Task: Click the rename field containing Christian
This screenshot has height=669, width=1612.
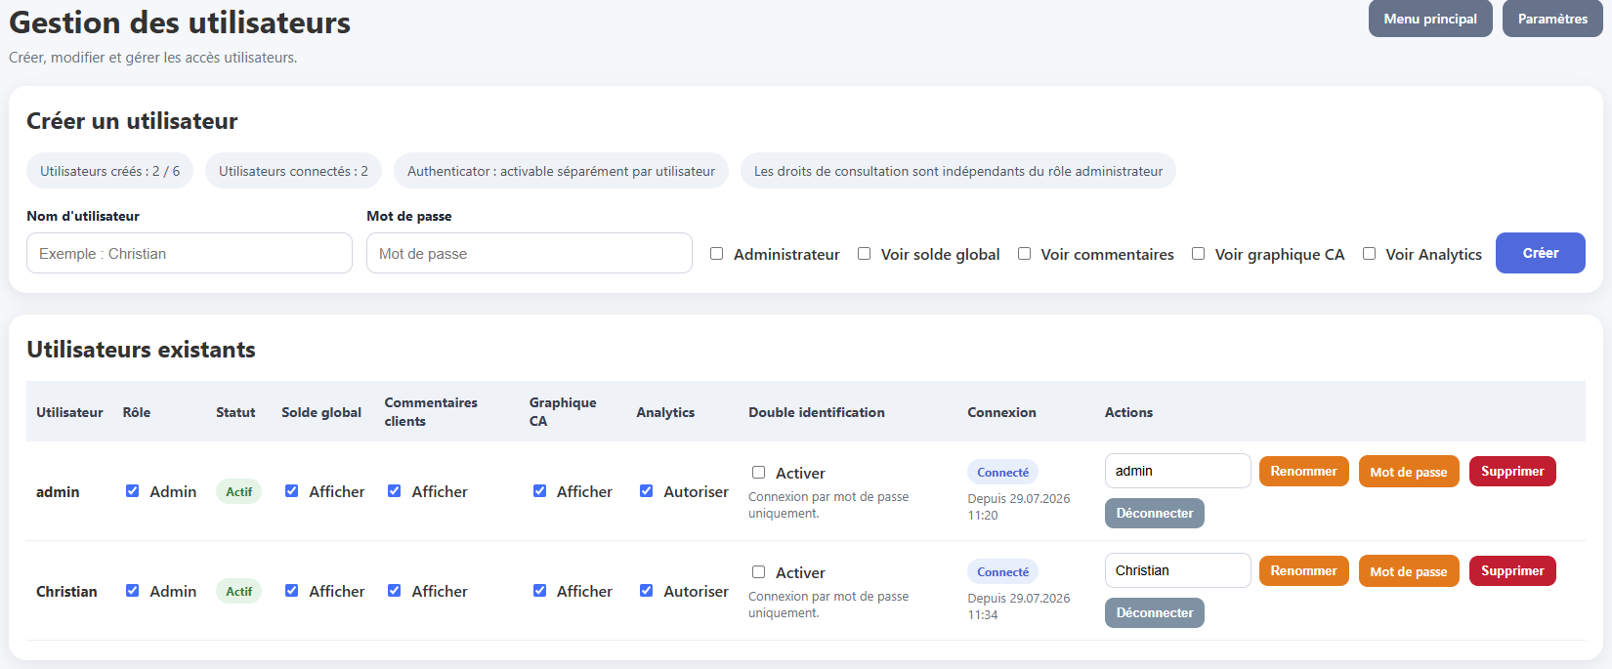Action: point(1178,570)
